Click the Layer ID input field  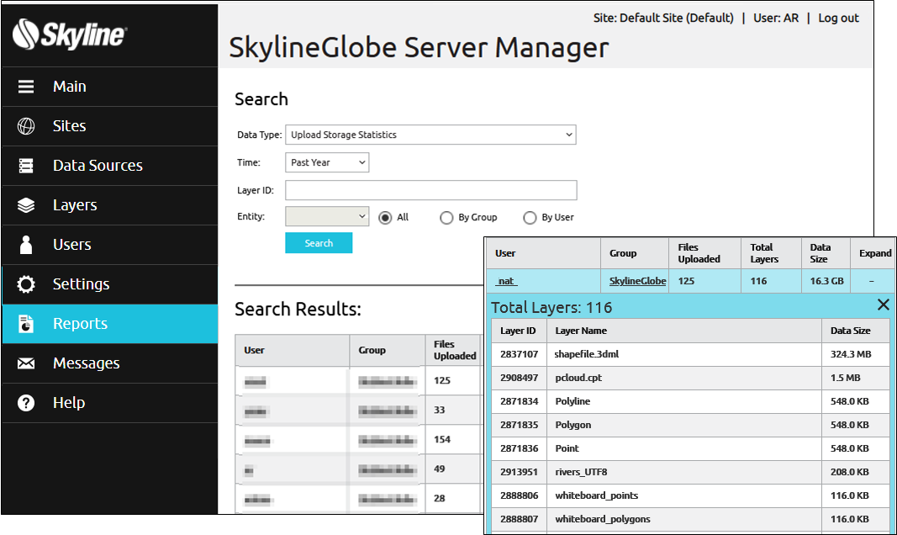430,191
